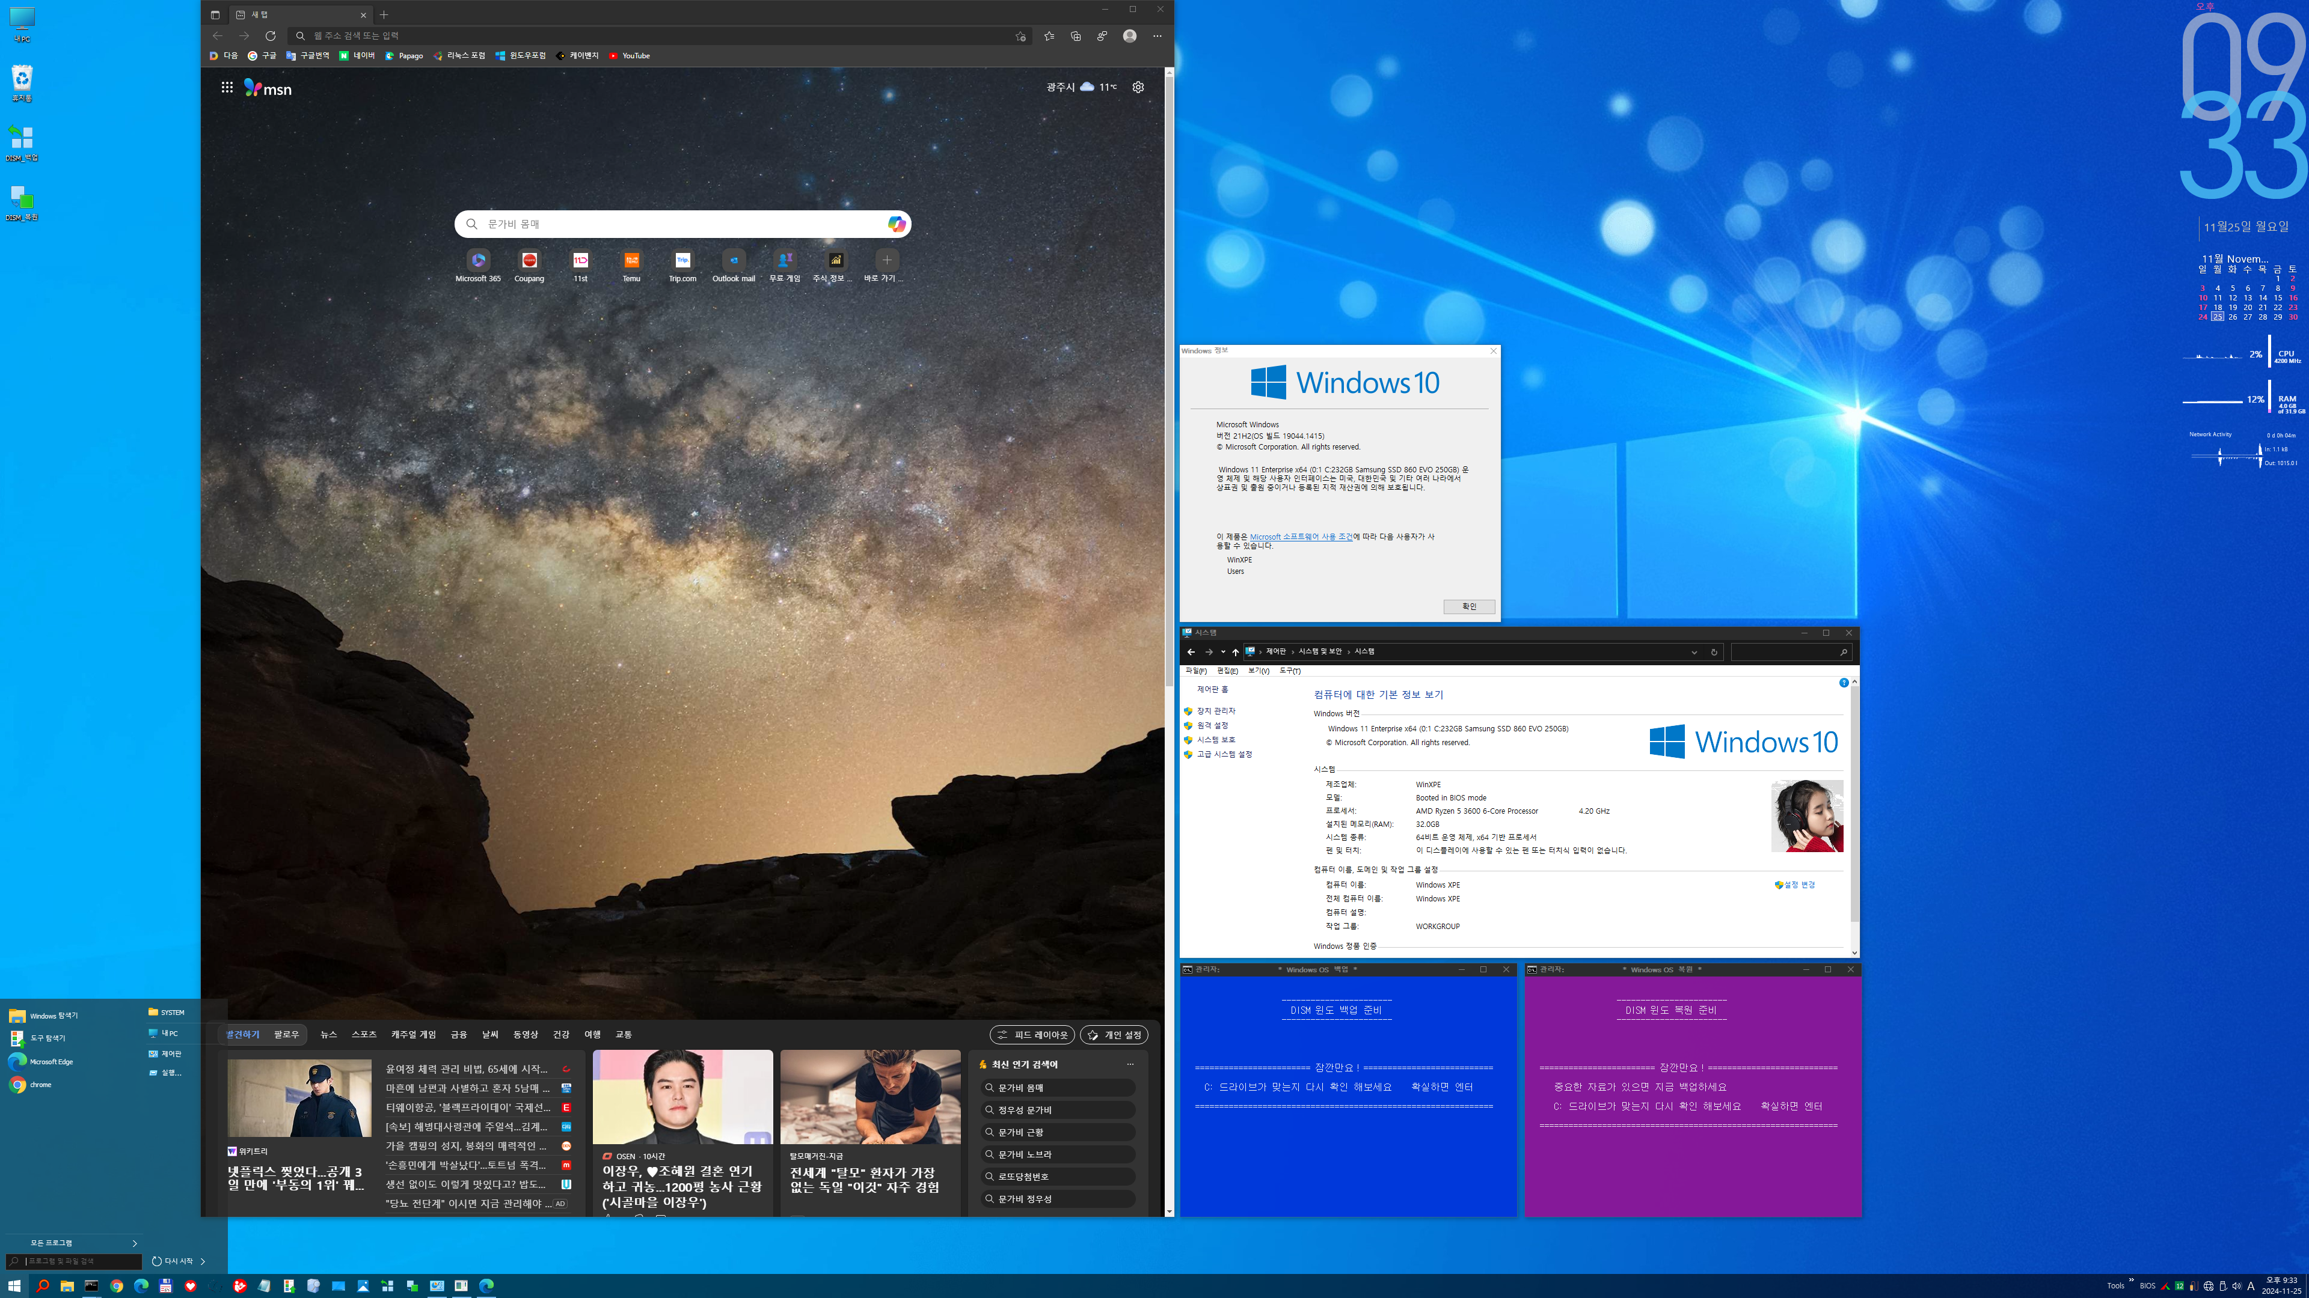Click add to favorites star in address bar

pos(1020,36)
